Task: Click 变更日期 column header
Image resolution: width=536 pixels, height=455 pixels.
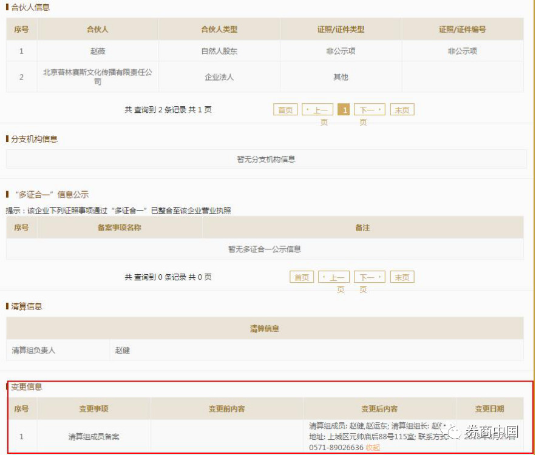Action: coord(489,408)
